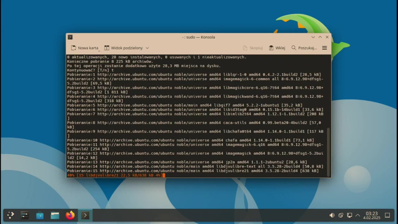Maximize the Konsola window
398x224 pixels.
320,37
